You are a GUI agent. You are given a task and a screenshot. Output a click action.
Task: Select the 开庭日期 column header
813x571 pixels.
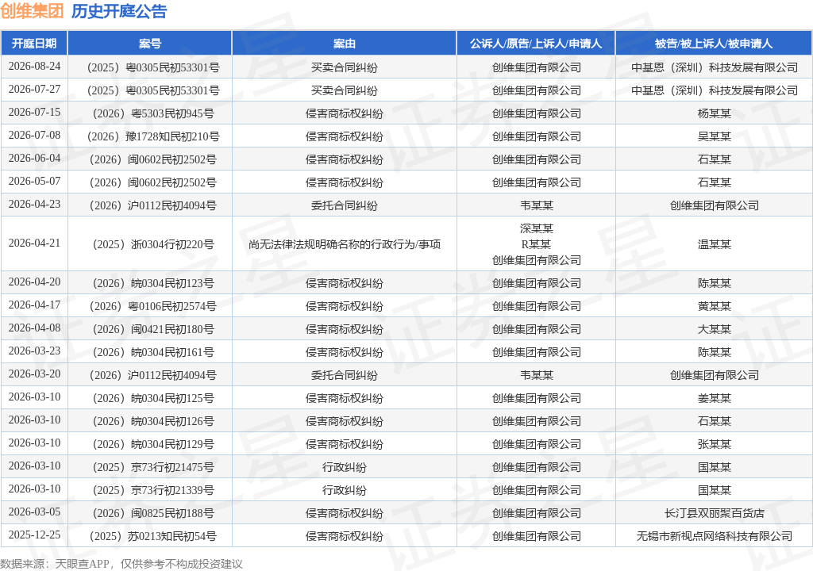[34, 44]
